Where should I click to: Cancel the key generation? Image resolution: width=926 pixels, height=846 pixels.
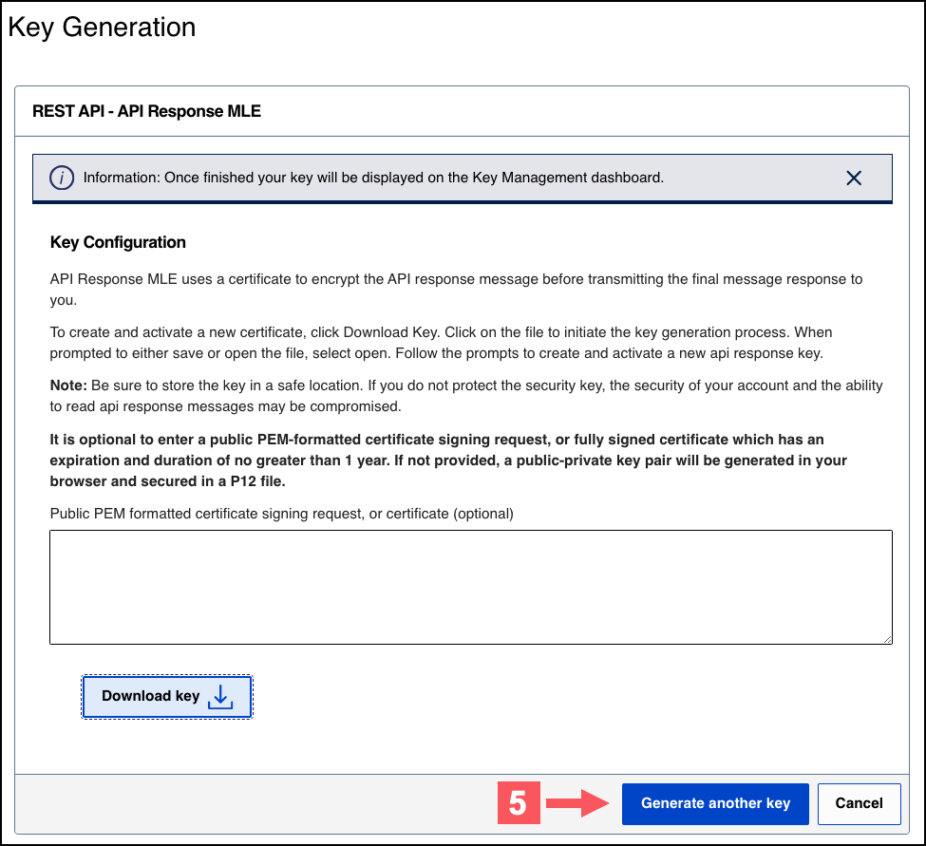[859, 803]
